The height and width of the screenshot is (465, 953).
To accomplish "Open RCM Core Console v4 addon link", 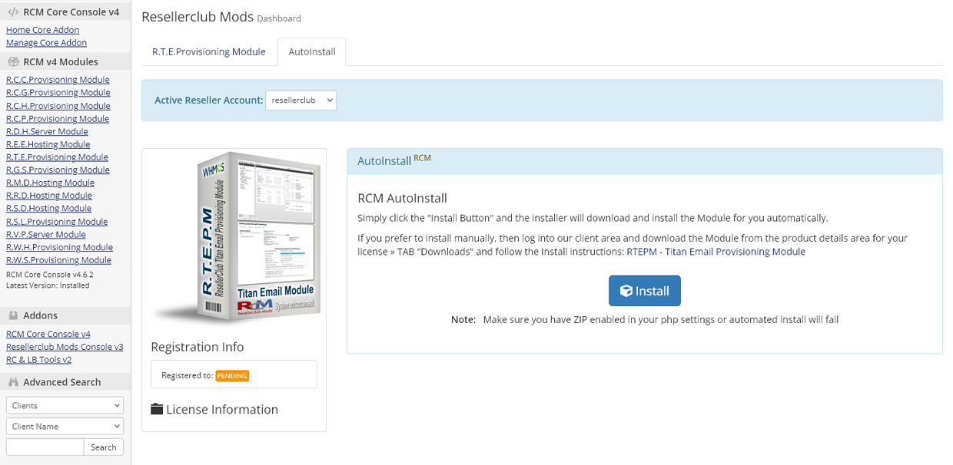I will coord(48,334).
